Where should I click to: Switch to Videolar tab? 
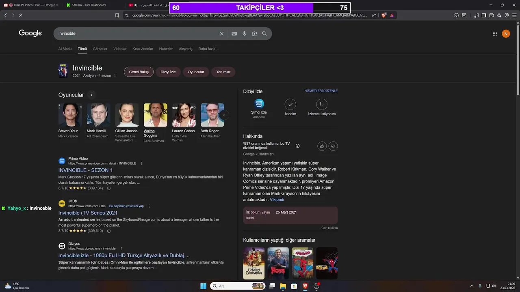(120, 49)
